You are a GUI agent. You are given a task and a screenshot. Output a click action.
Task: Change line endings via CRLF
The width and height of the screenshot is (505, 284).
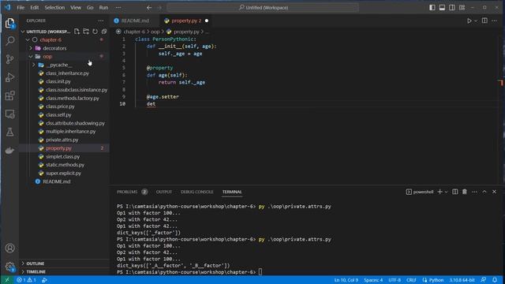[411, 280]
